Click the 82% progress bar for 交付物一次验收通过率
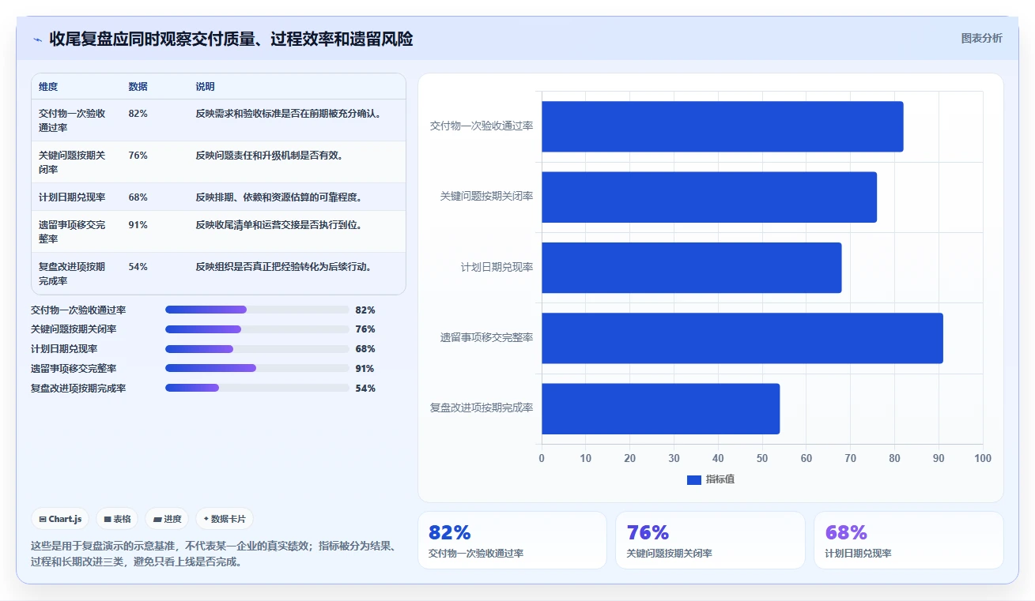This screenshot has height=601, width=1035. [x=257, y=310]
